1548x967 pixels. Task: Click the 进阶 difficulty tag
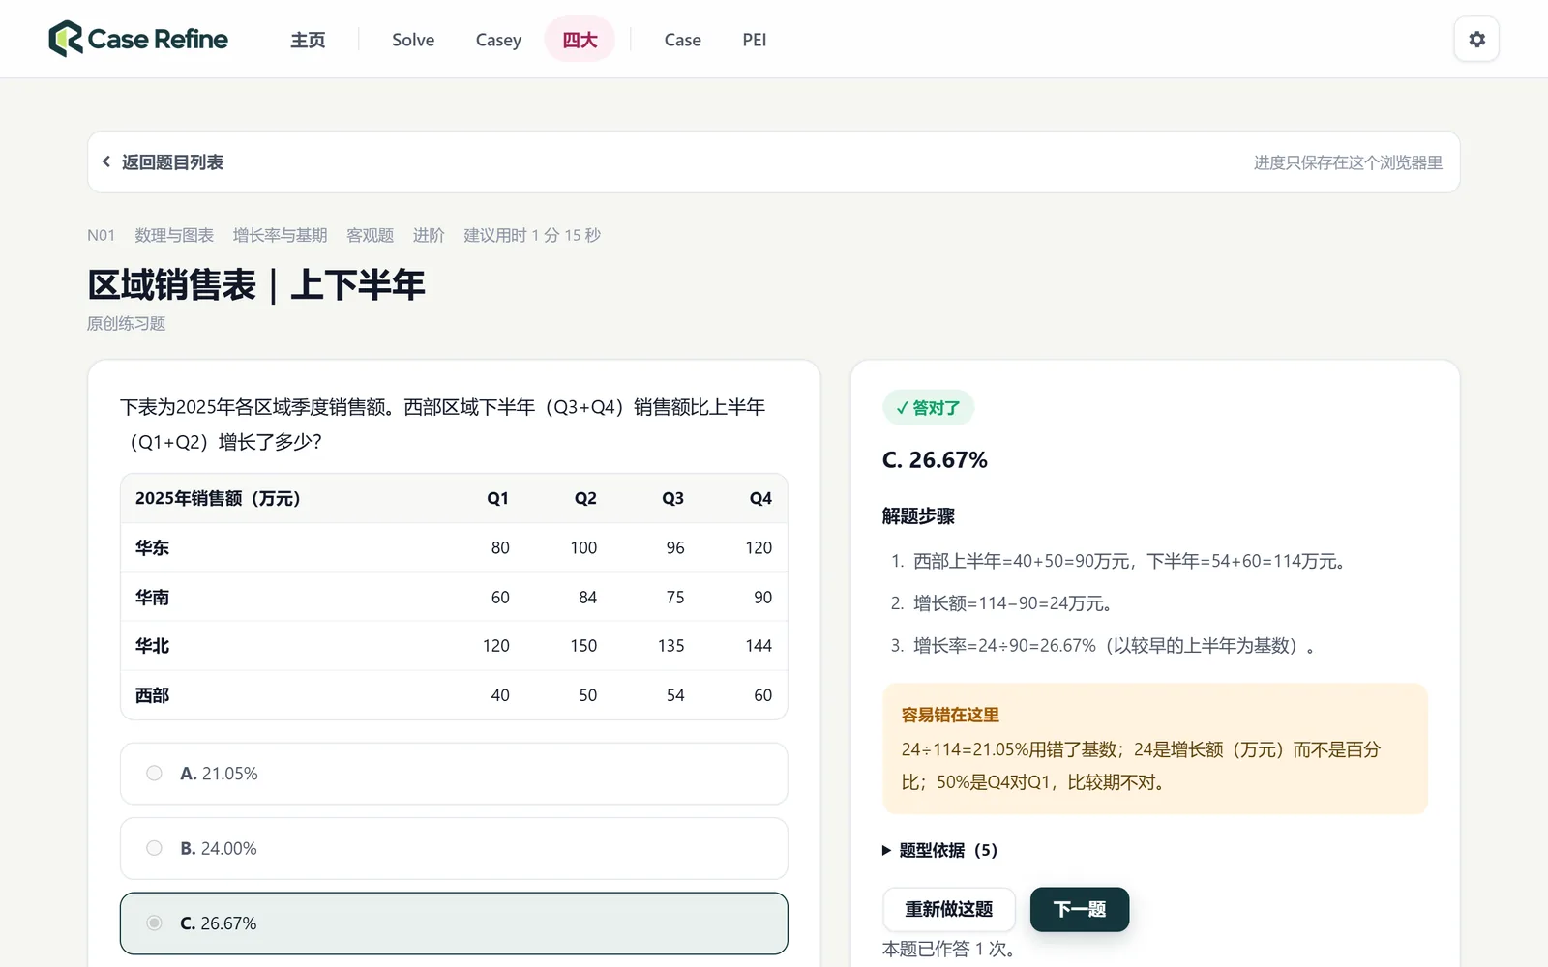[x=429, y=235]
